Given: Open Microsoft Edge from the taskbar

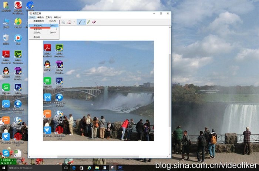Looking at the screenshot, I should click(74, 168).
